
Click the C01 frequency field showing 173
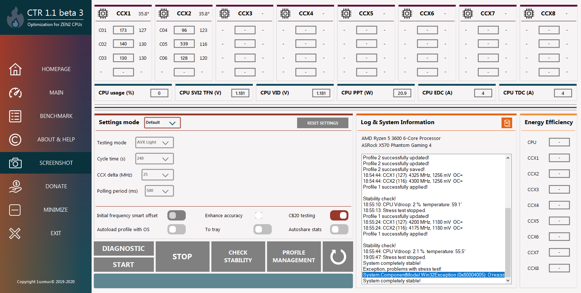point(123,30)
